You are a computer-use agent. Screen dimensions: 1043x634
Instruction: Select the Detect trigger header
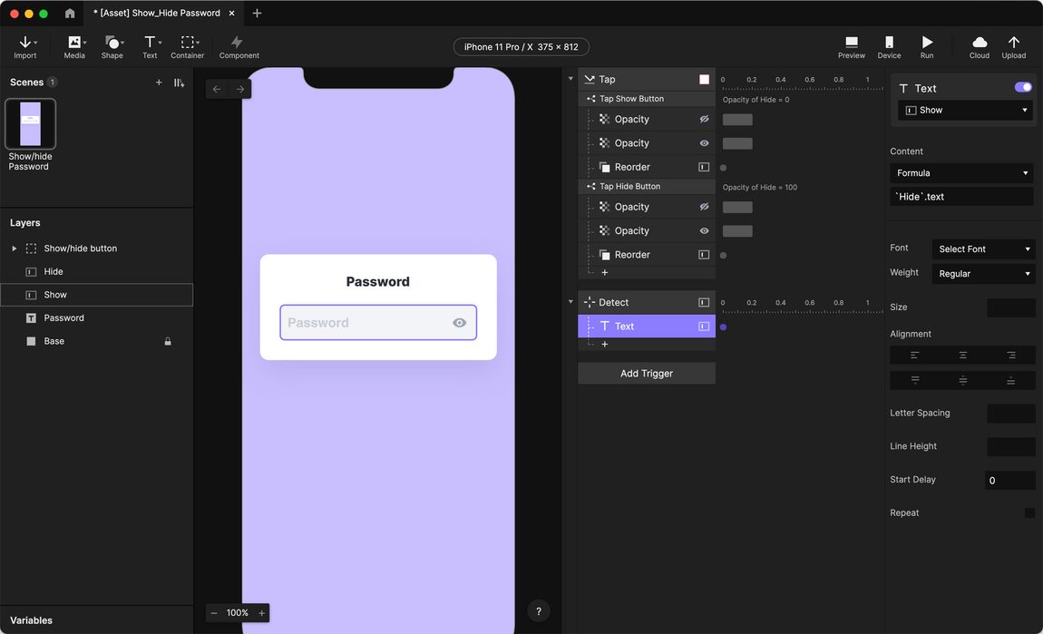click(x=647, y=303)
